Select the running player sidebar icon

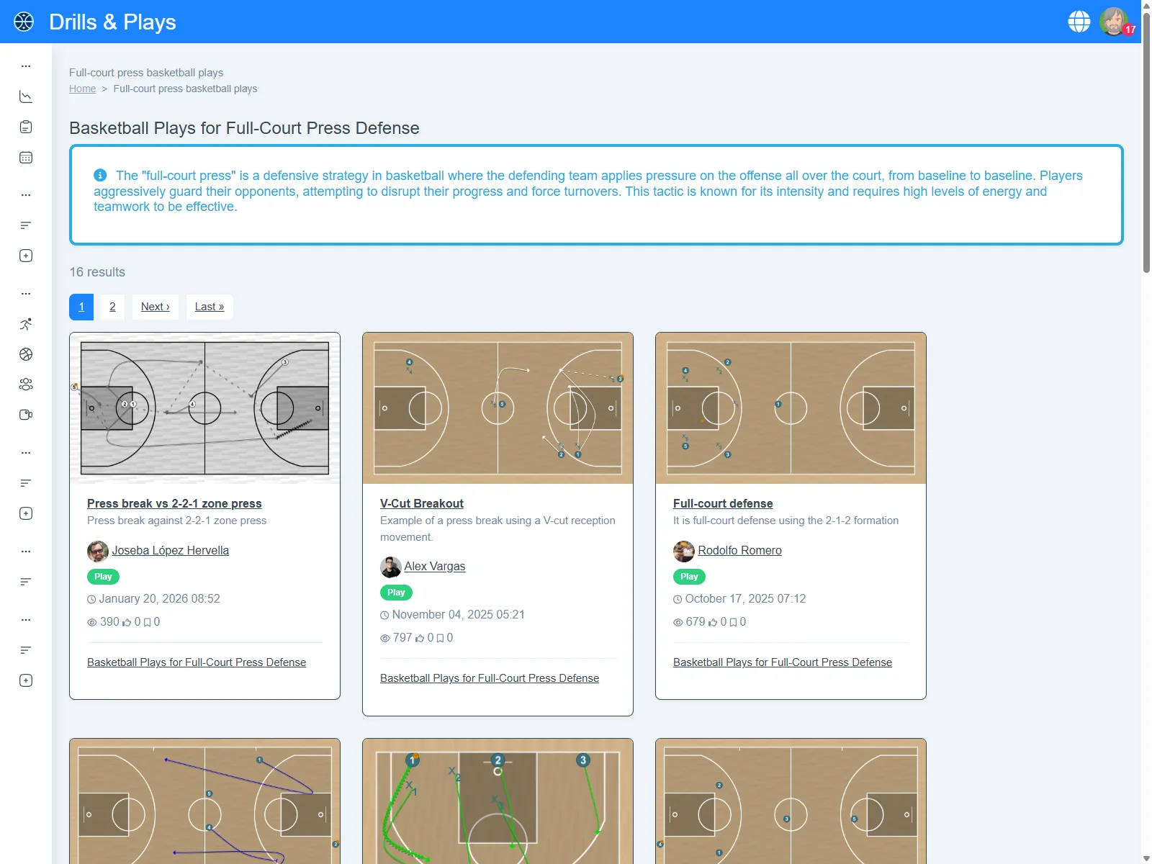[x=26, y=324]
